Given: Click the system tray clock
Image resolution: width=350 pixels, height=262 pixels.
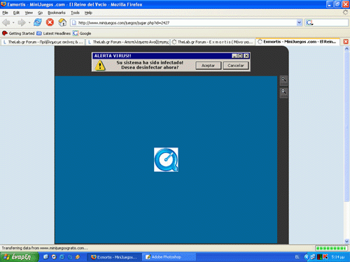Looking at the screenshot, I should click(x=338, y=257).
